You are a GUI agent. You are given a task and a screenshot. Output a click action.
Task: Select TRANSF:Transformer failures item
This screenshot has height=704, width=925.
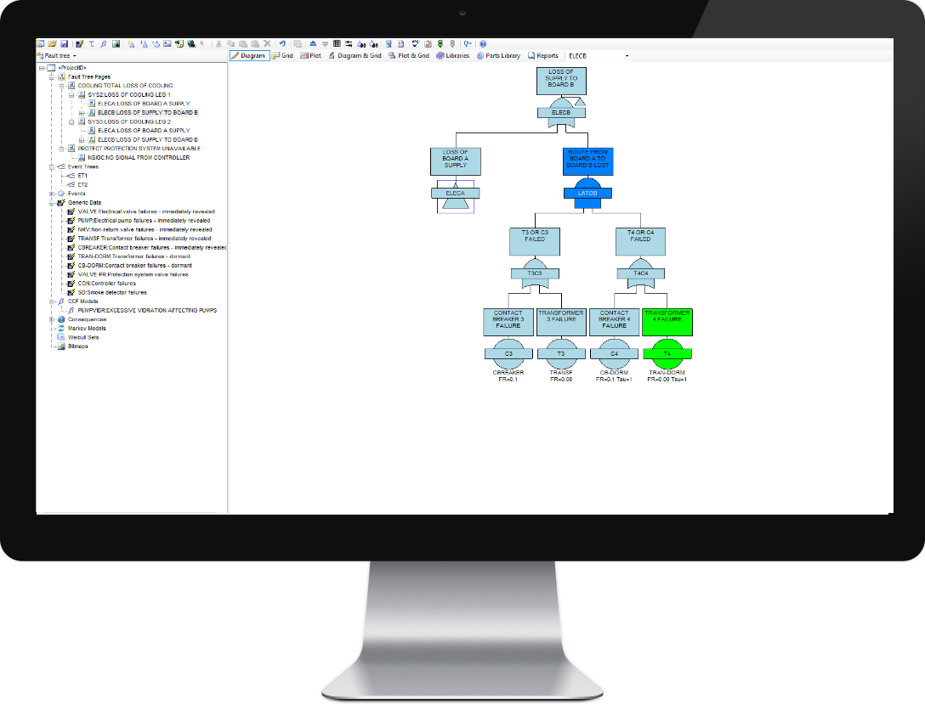tap(145, 239)
